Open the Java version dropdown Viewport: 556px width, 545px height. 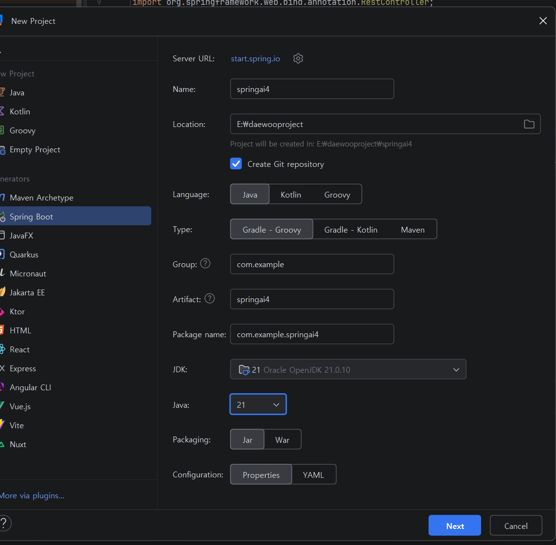(258, 404)
